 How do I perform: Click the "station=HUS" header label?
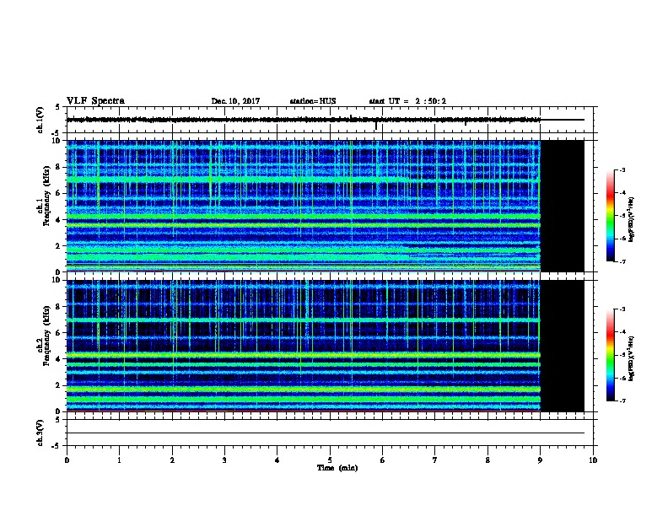(x=313, y=101)
